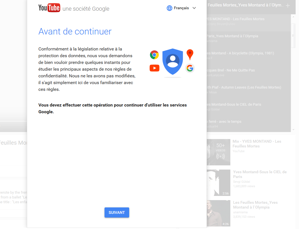Image resolution: width=299 pixels, height=229 pixels.
Task: Play A bicyclette (Olympia, 1981) playlist item
Action: pyautogui.click(x=249, y=57)
